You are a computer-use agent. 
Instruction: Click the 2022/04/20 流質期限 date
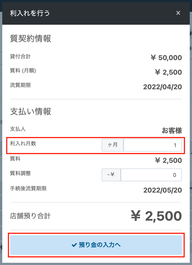pyautogui.click(x=163, y=87)
